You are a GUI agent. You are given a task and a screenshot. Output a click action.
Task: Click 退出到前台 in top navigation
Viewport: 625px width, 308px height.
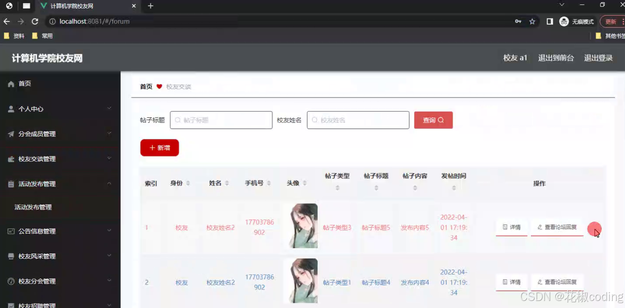click(555, 58)
